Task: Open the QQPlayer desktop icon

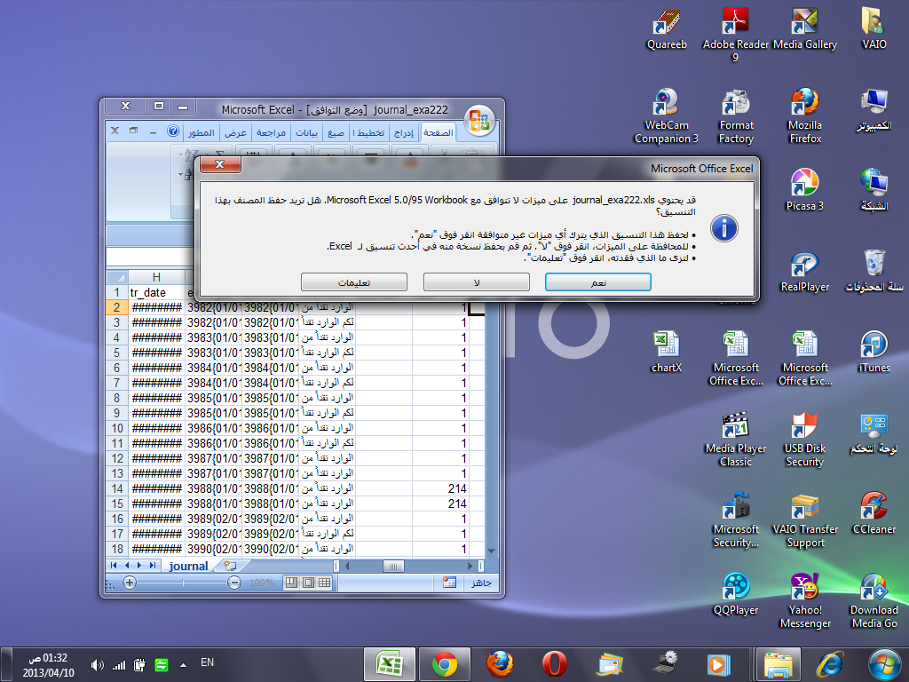Action: pyautogui.click(x=736, y=594)
